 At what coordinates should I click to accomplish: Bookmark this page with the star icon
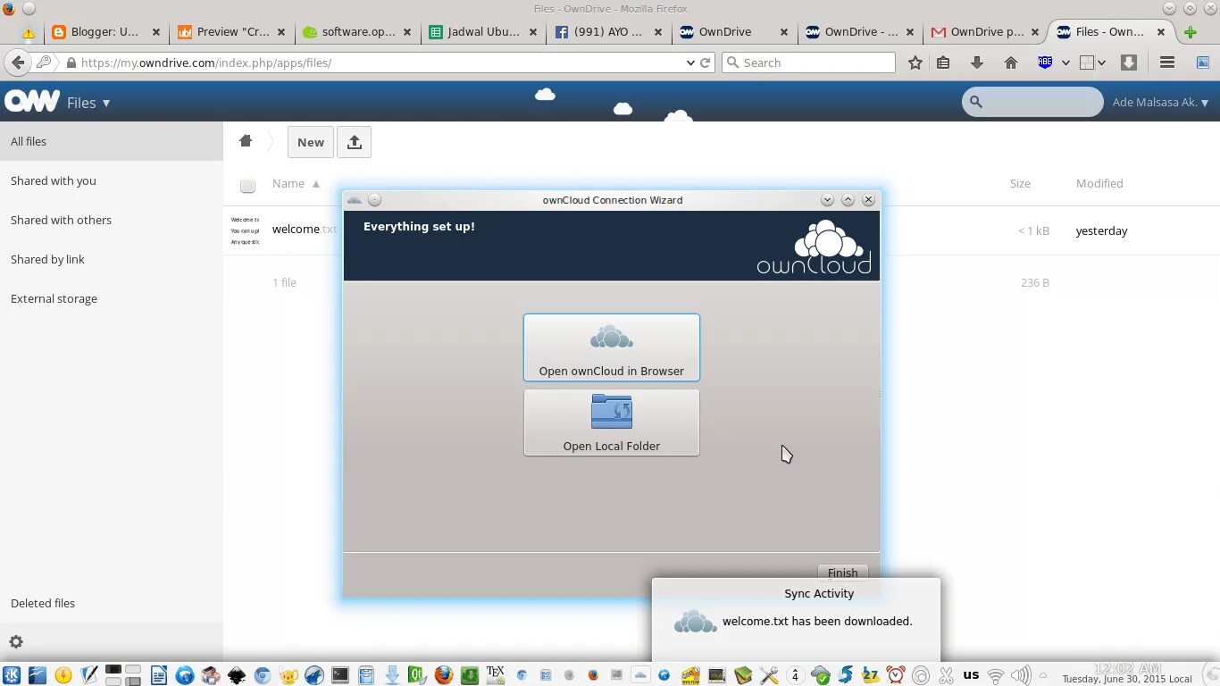pyautogui.click(x=915, y=63)
